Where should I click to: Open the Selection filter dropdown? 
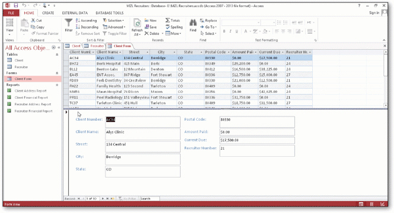(113, 20)
